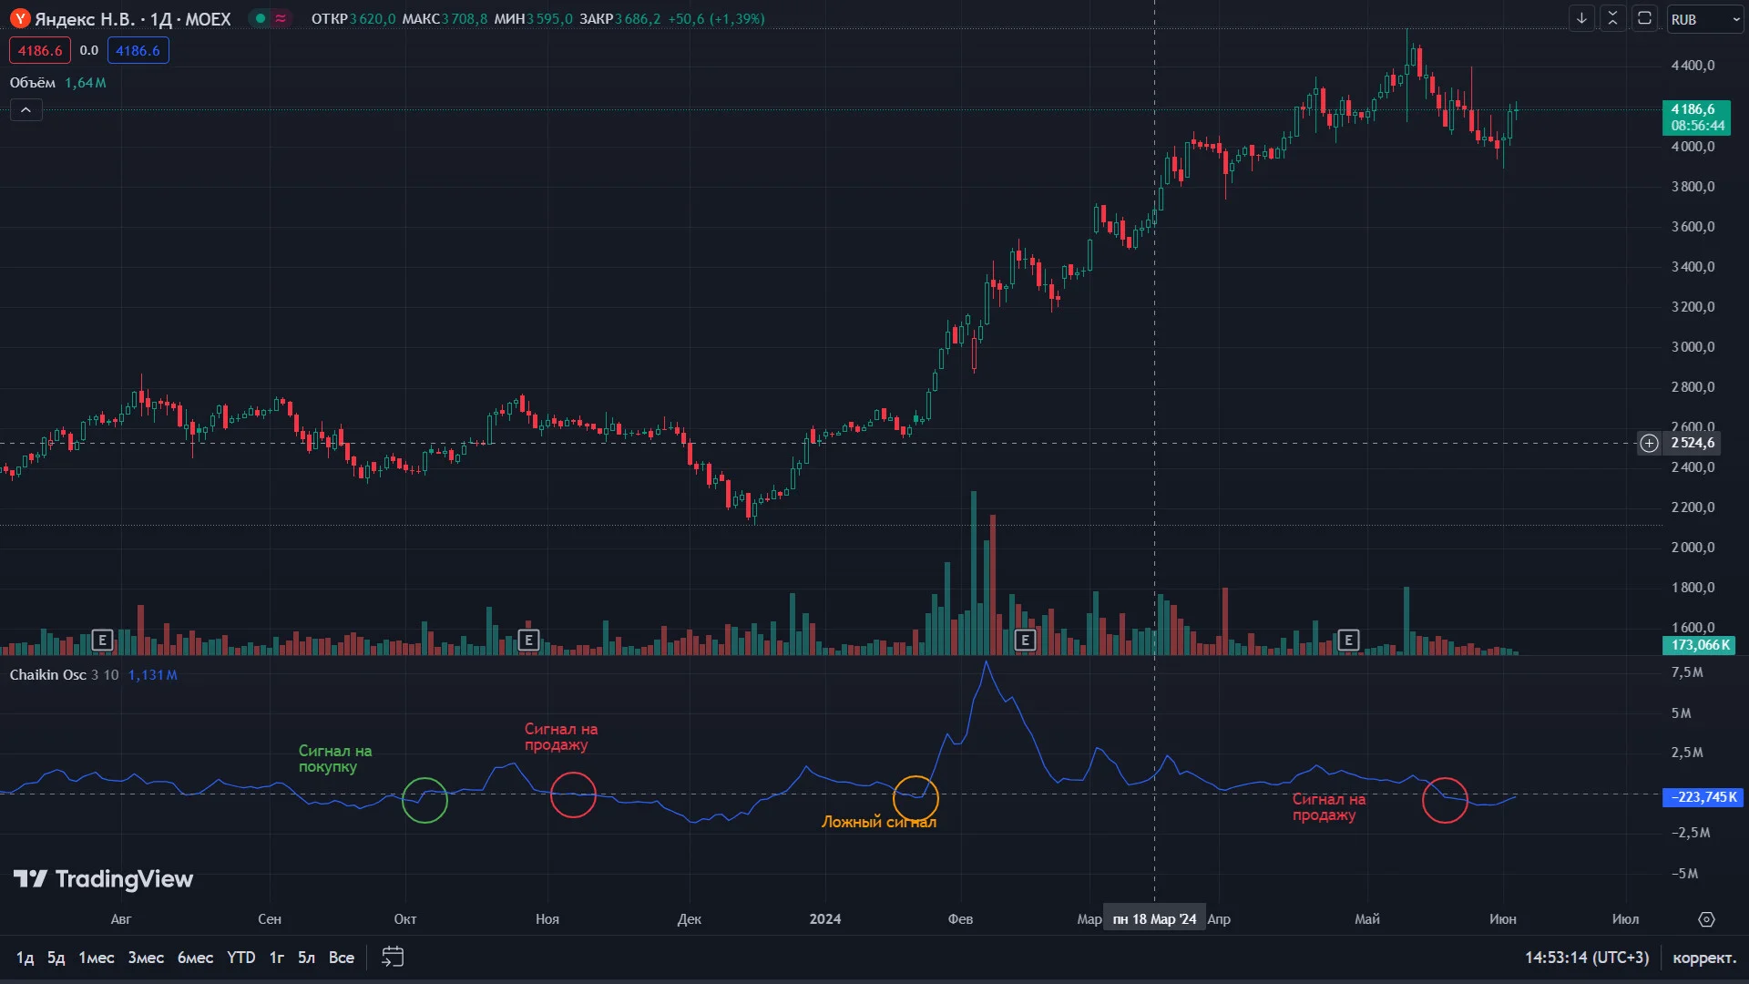
Task: Select the red circle drawing near Июн
Action: pyautogui.click(x=1445, y=800)
